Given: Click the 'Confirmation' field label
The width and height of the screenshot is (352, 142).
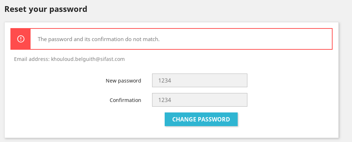Looking at the screenshot, I should click(x=125, y=100).
